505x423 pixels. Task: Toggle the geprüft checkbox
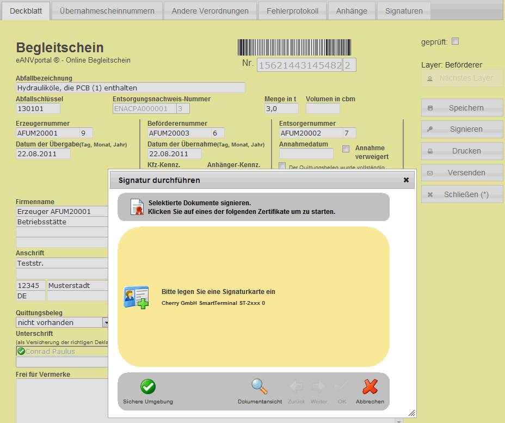(455, 41)
